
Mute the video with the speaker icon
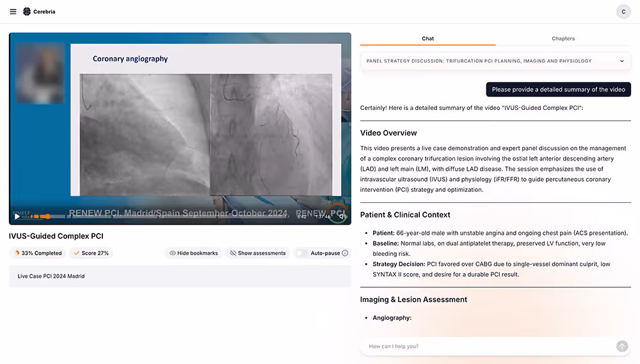click(x=343, y=216)
